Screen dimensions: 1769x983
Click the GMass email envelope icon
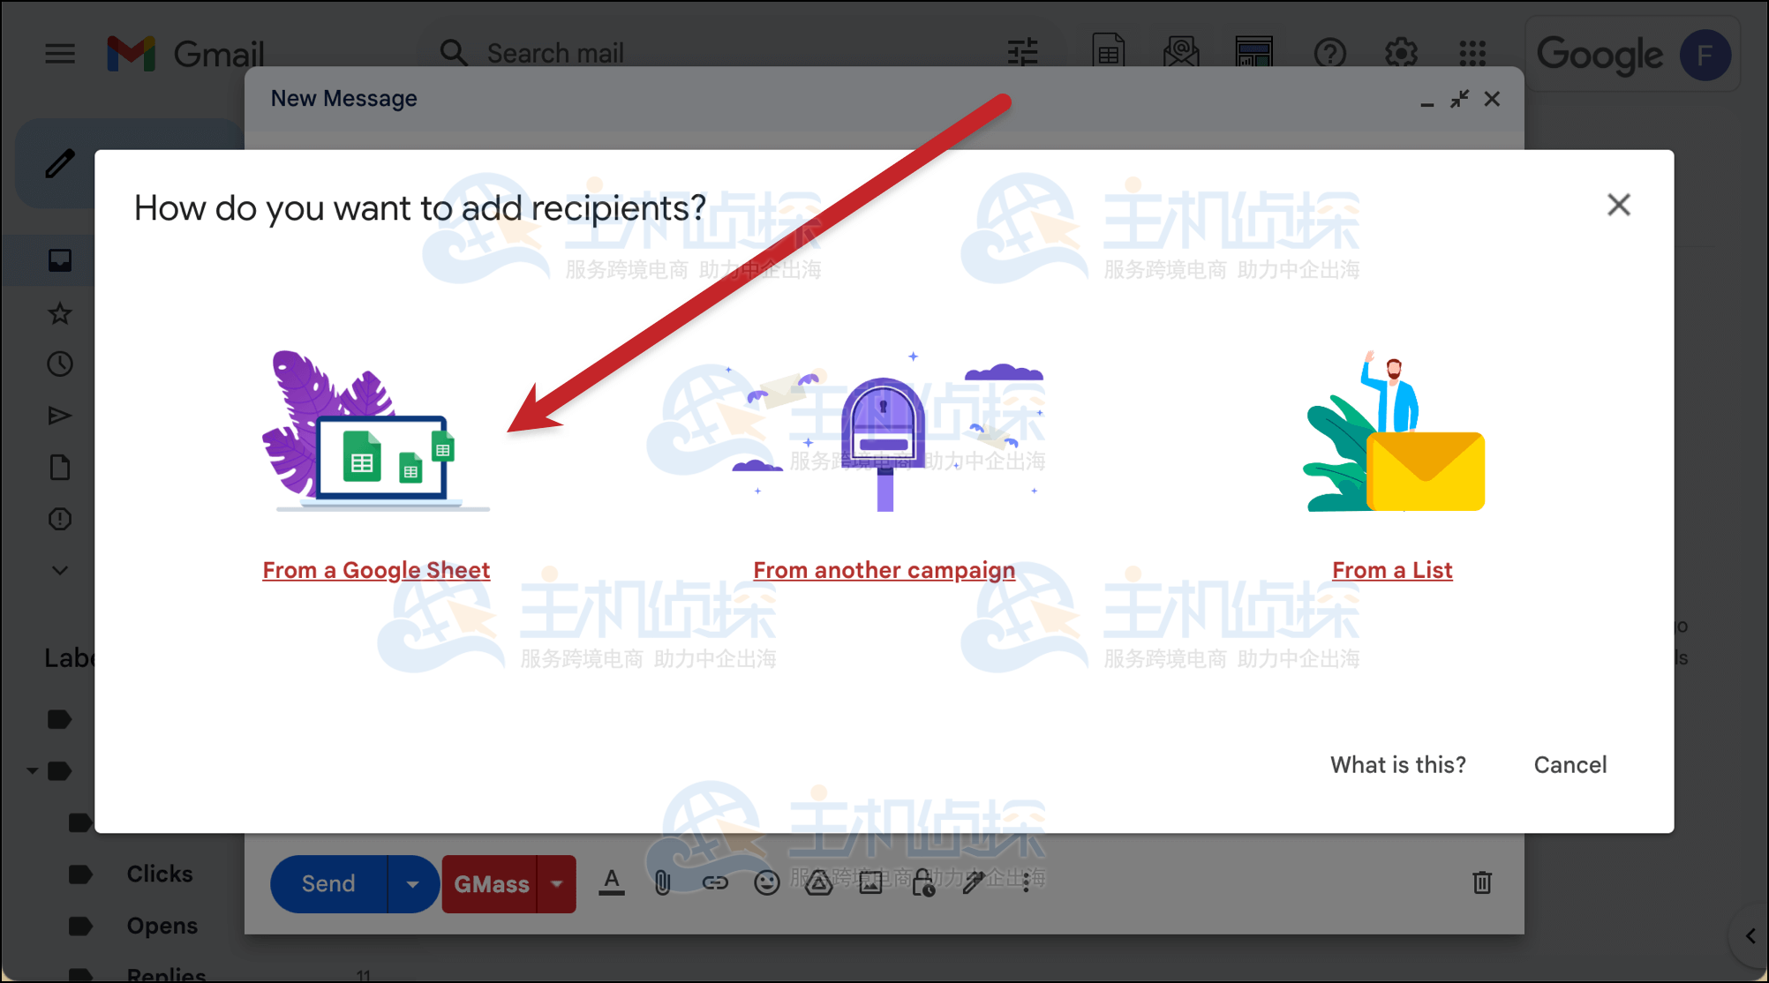click(x=1181, y=53)
